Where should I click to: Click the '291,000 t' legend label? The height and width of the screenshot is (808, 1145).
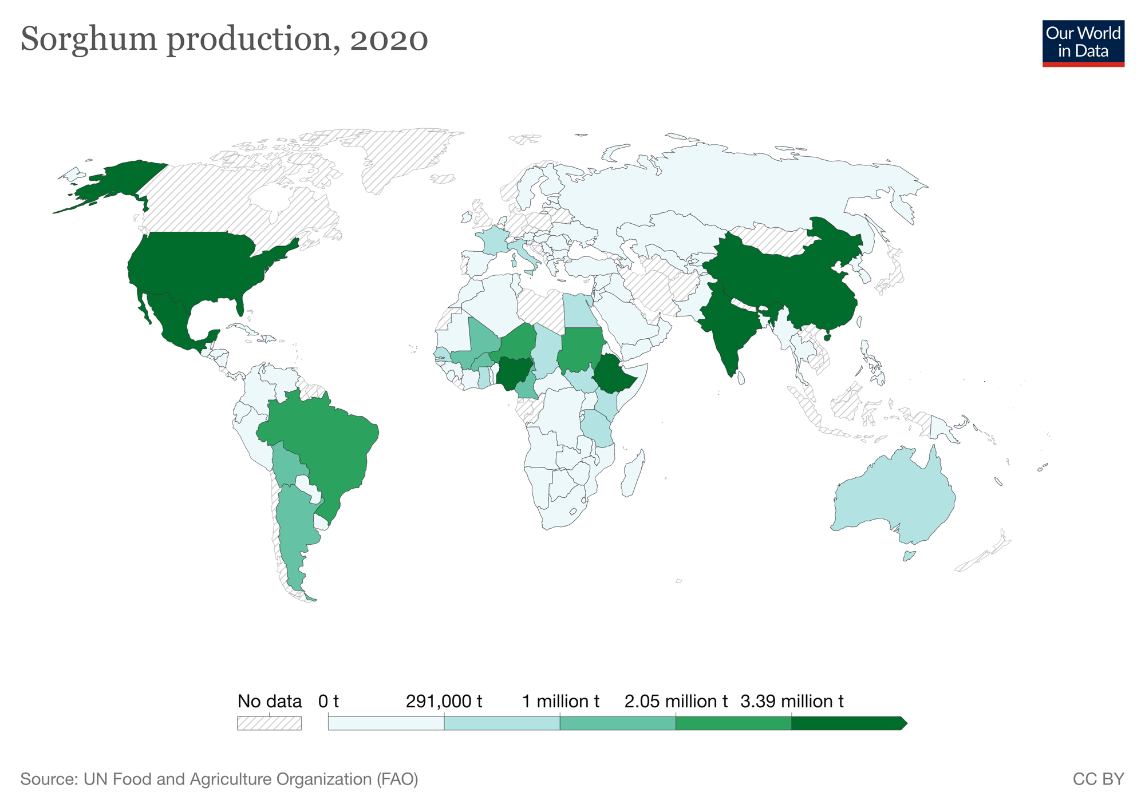click(444, 701)
